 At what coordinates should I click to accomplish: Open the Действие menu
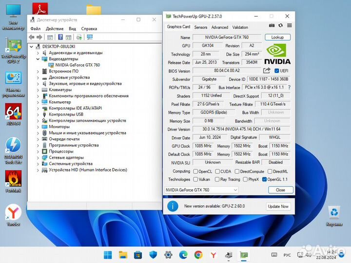tap(55, 29)
